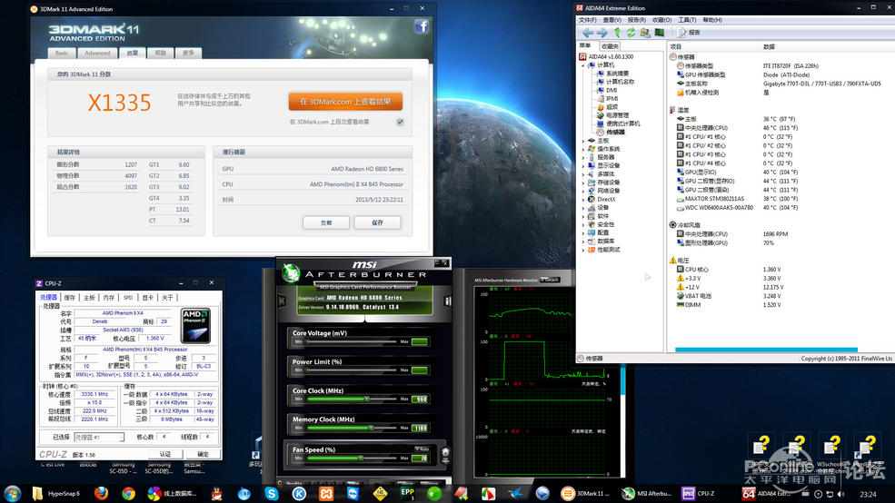895x503 pixels.
Task: Click AMD Phenom II logo in CPU-Z
Action: (x=195, y=326)
